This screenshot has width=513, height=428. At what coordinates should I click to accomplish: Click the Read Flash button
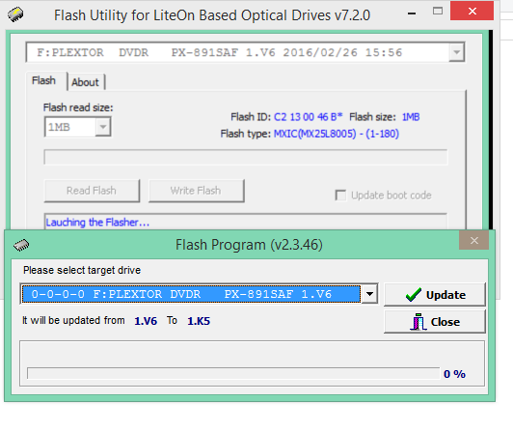pos(92,191)
